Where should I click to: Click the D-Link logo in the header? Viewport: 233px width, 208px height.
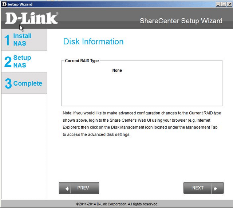pos(32,18)
